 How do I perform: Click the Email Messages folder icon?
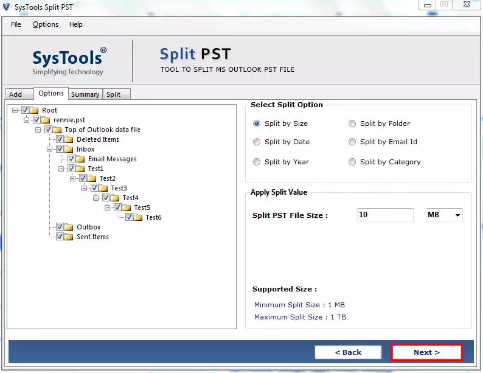pyautogui.click(x=80, y=159)
